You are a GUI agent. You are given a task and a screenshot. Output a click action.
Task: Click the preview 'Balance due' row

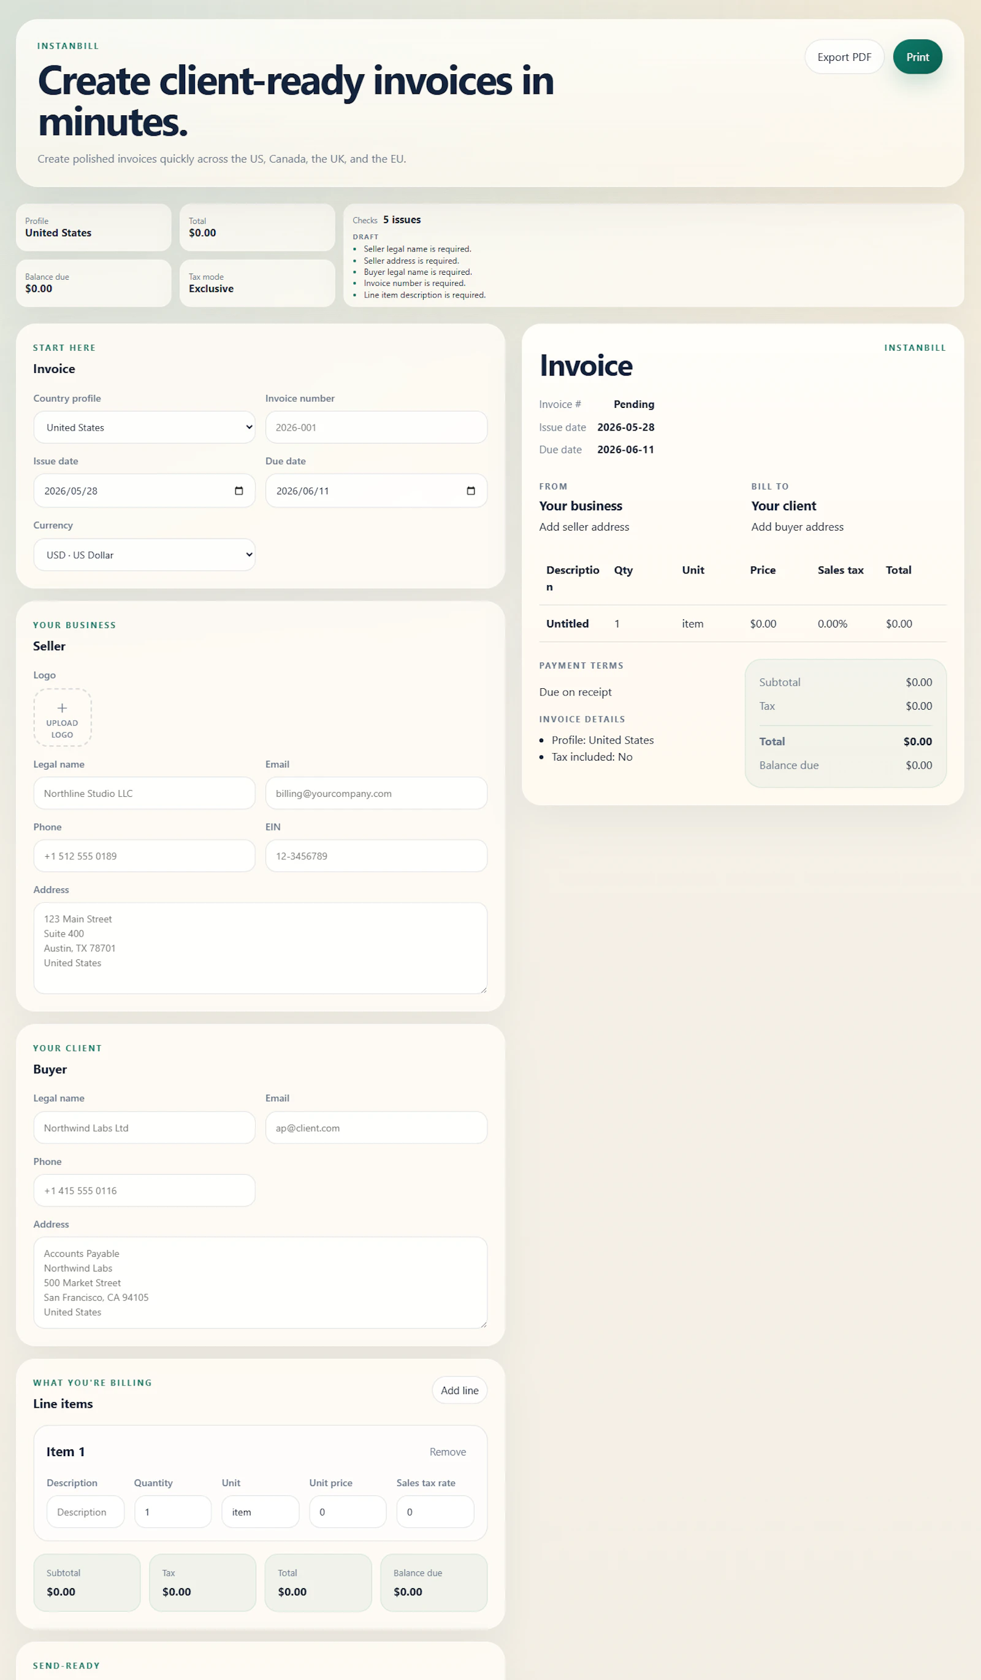[845, 765]
